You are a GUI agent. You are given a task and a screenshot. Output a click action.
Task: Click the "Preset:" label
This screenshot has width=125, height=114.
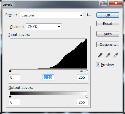pyautogui.click(x=11, y=15)
